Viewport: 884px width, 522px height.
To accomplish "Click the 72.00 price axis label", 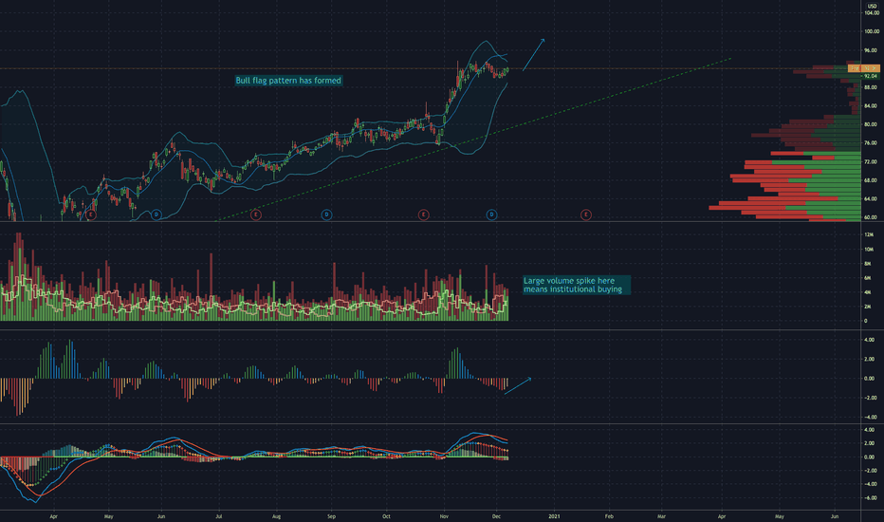I will point(871,162).
